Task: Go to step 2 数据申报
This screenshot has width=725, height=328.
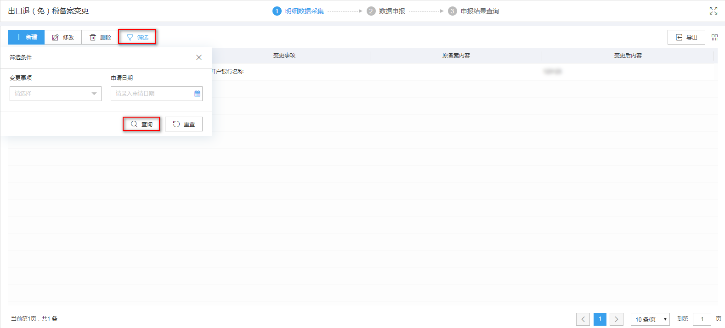Action: [x=386, y=11]
